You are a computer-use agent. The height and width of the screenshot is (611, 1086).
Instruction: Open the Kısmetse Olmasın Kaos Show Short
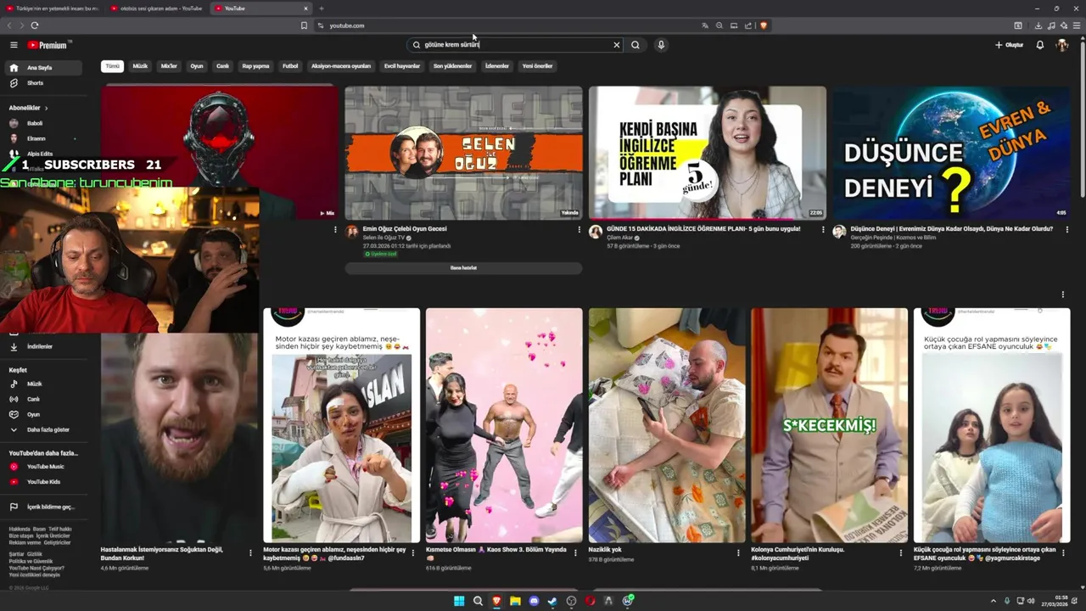click(x=504, y=425)
